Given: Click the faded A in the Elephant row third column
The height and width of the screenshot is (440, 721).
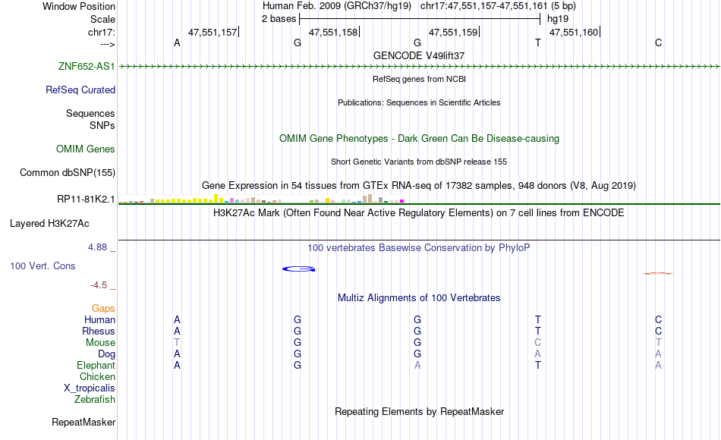Looking at the screenshot, I should (417, 365).
